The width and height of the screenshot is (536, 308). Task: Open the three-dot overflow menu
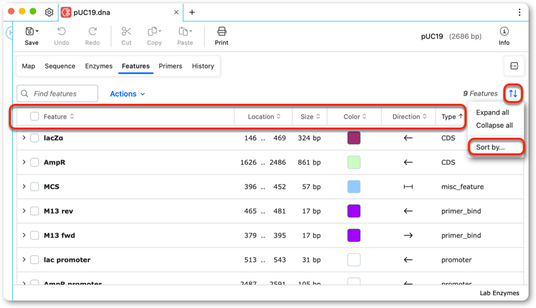[520, 12]
